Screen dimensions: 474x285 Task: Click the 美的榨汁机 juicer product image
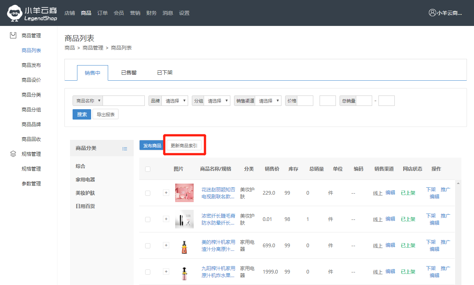[x=184, y=245]
